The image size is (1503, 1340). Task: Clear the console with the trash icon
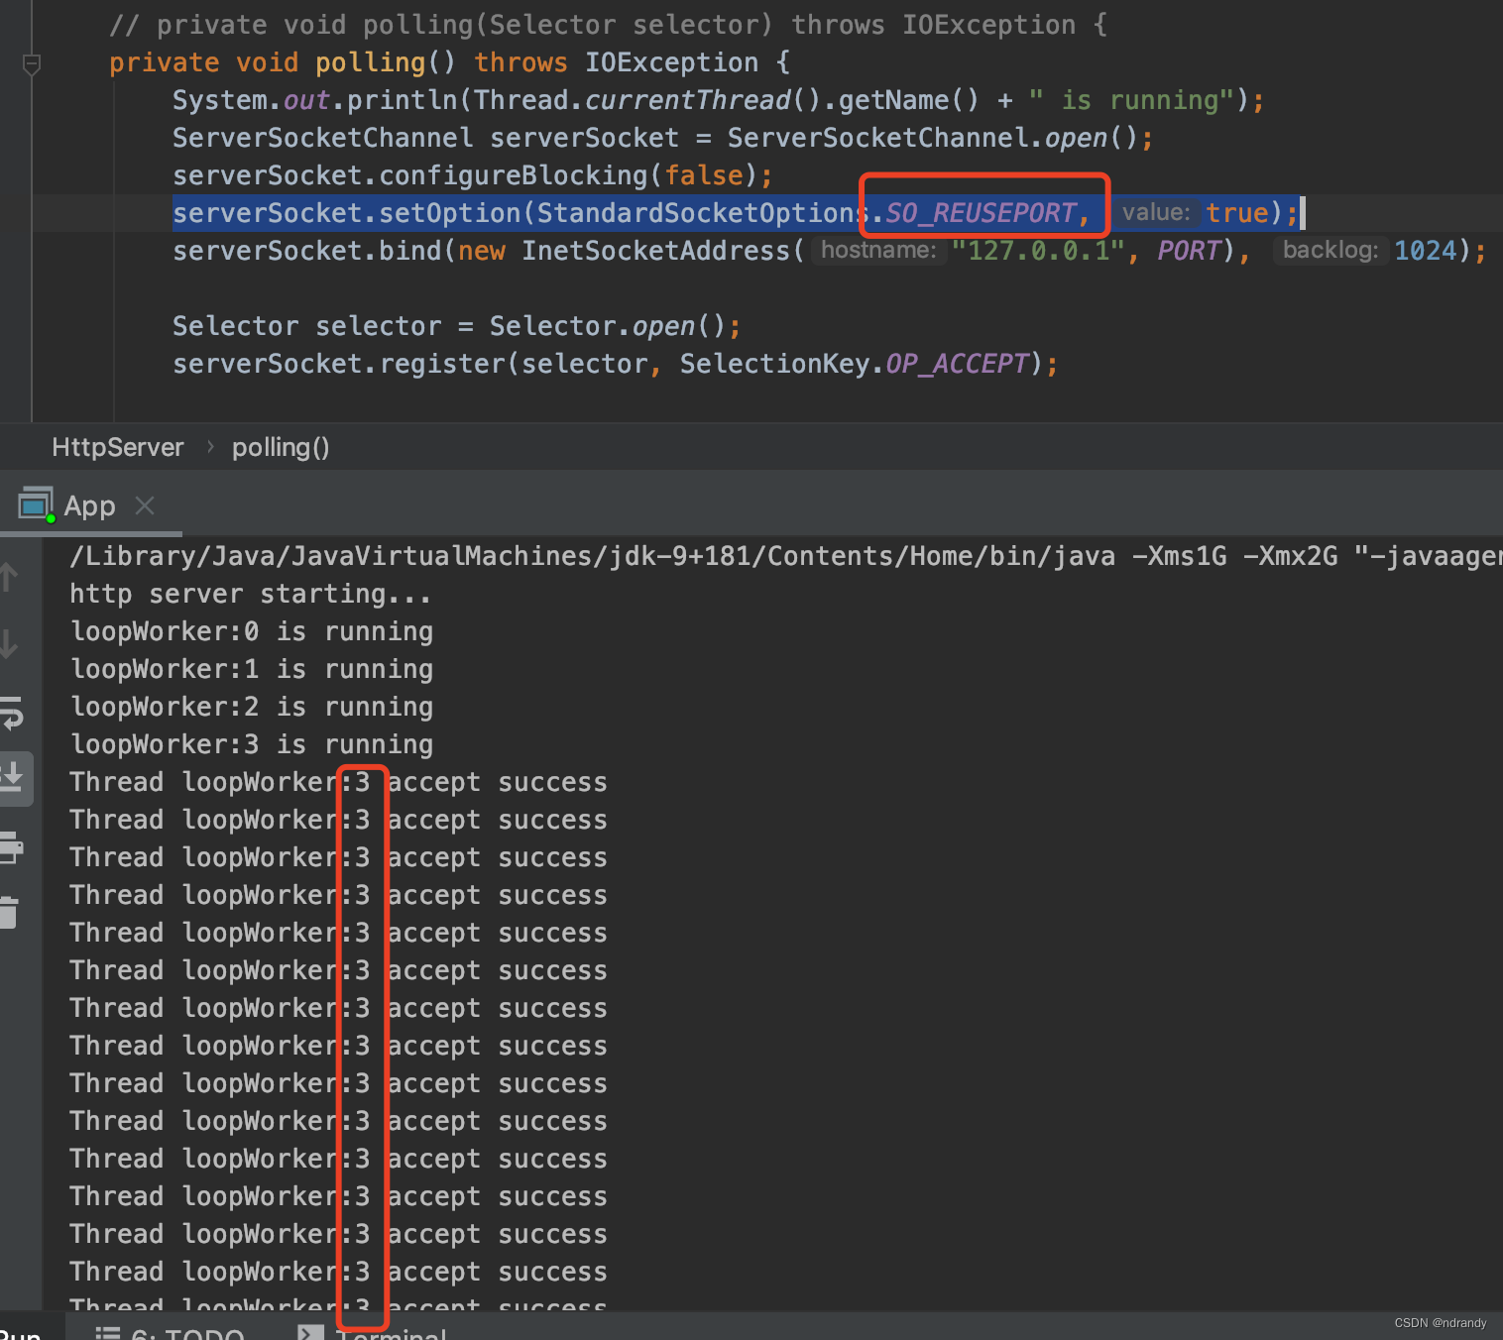[x=10, y=912]
